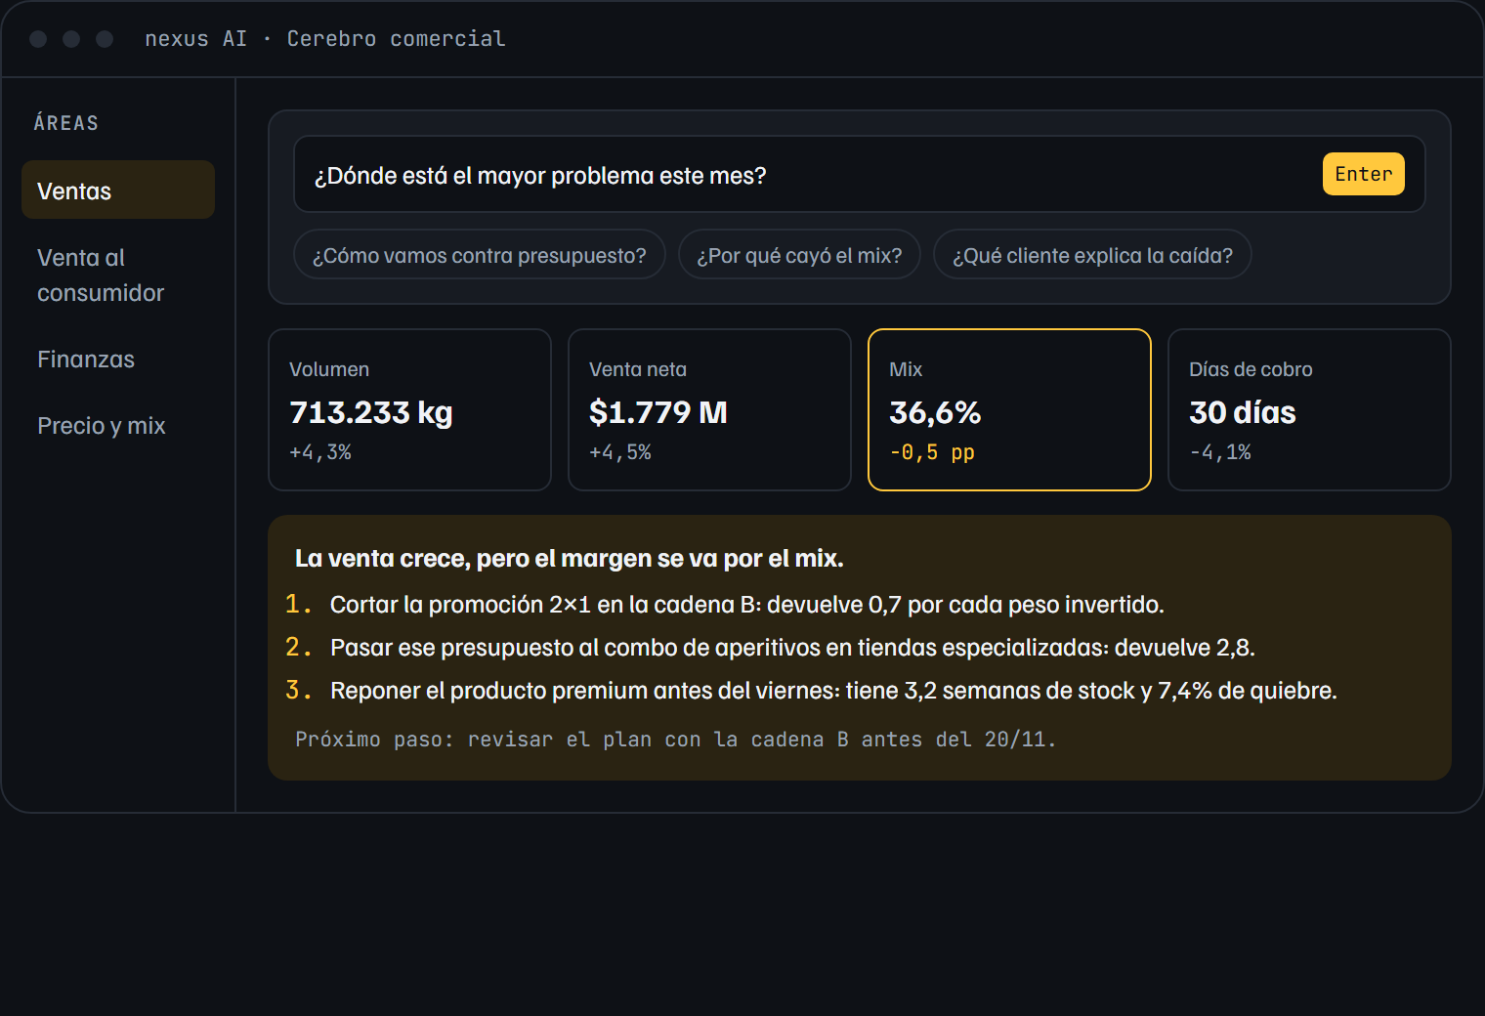Click the $1.779 M net sales value
Viewport: 1485px width, 1016px height.
[658, 412]
